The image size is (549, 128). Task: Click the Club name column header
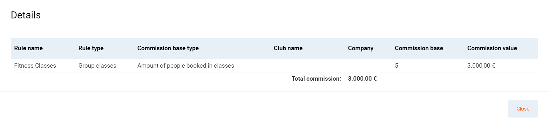[x=288, y=48]
